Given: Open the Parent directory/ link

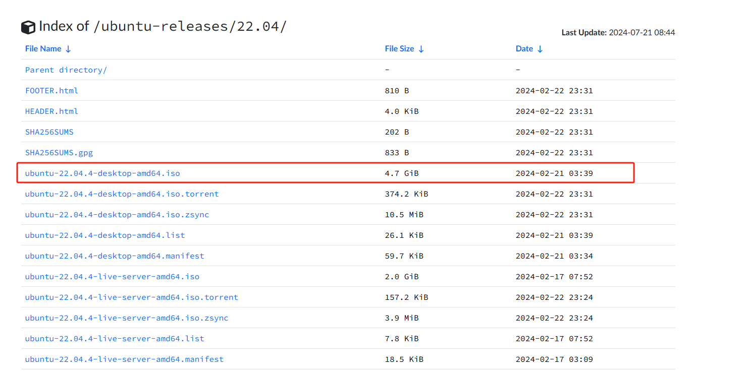Looking at the screenshot, I should pyautogui.click(x=66, y=70).
